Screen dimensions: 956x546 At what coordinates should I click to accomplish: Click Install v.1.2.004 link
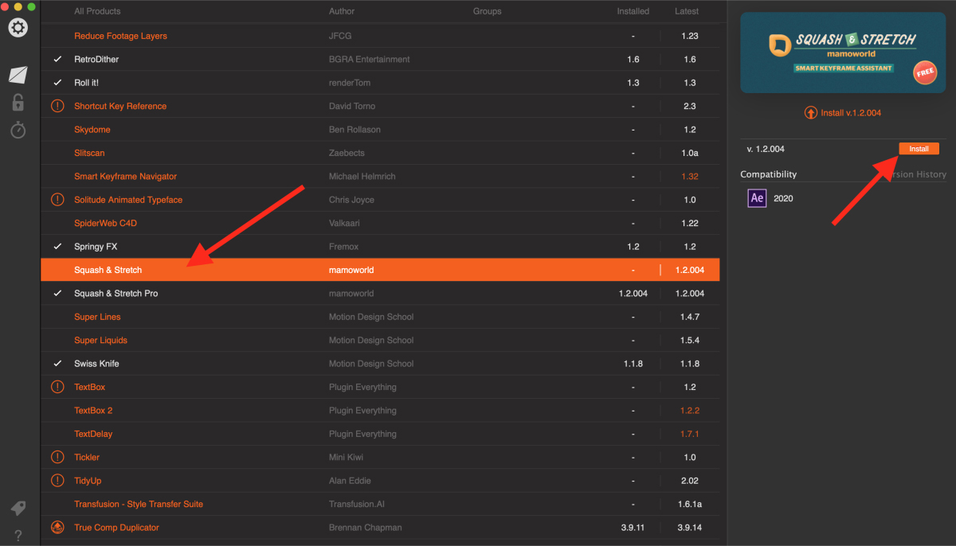843,113
